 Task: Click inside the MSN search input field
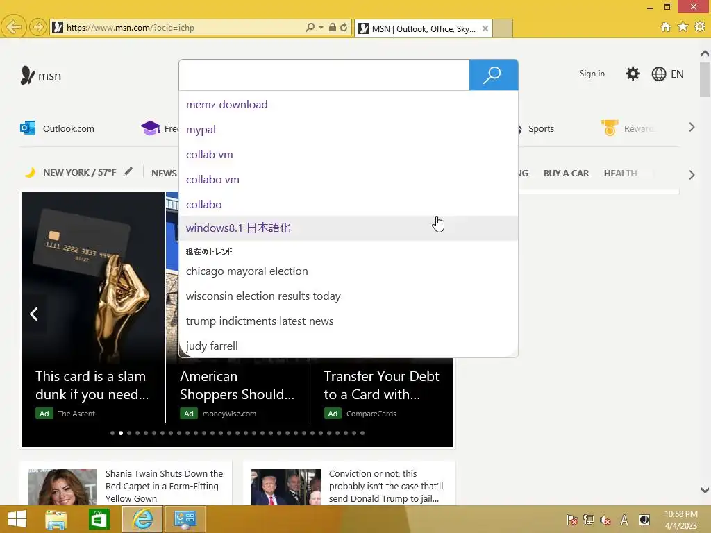click(x=324, y=75)
